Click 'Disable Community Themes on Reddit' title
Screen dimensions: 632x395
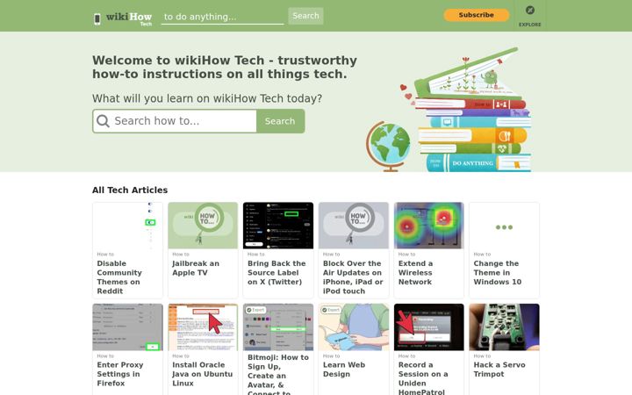119,277
